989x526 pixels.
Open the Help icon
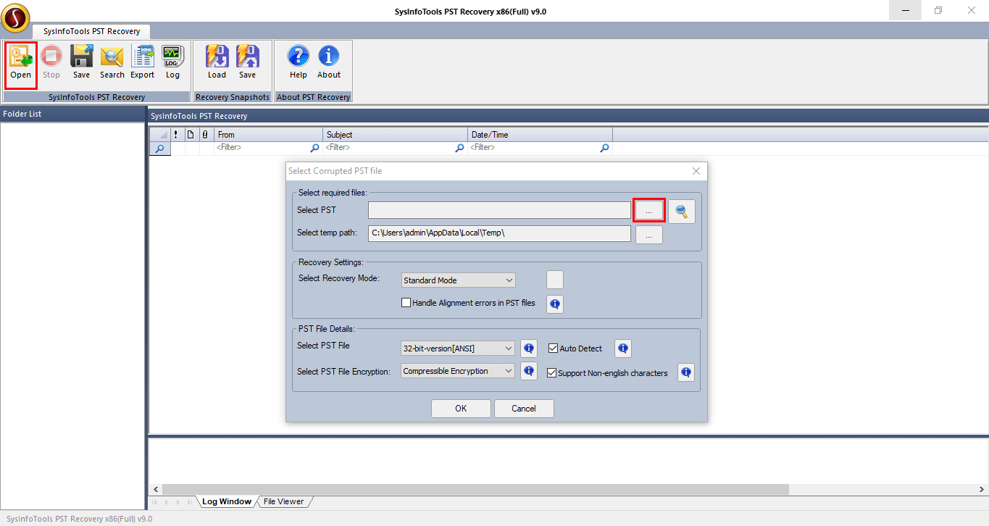coord(299,62)
